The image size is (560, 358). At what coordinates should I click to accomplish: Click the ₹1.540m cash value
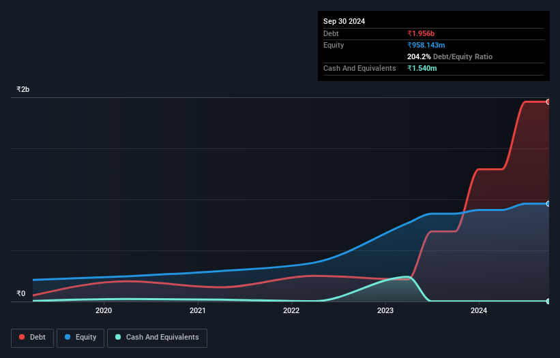pos(422,68)
